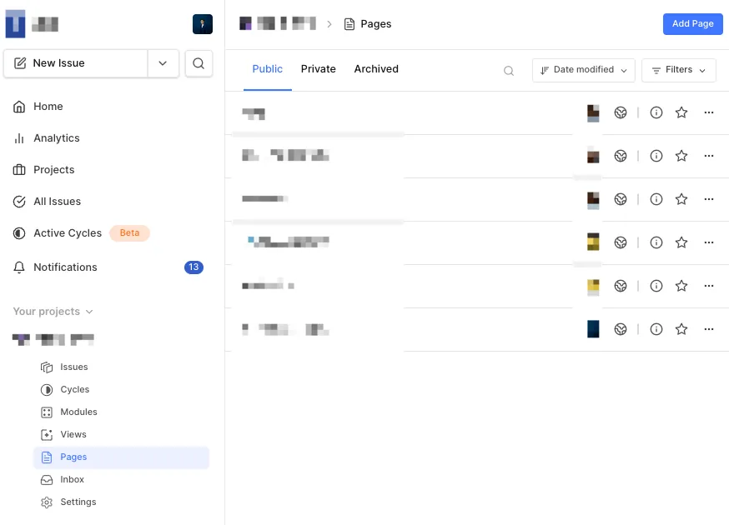
Task: Toggle favorite star on the fifth page row
Action: pyautogui.click(x=681, y=286)
